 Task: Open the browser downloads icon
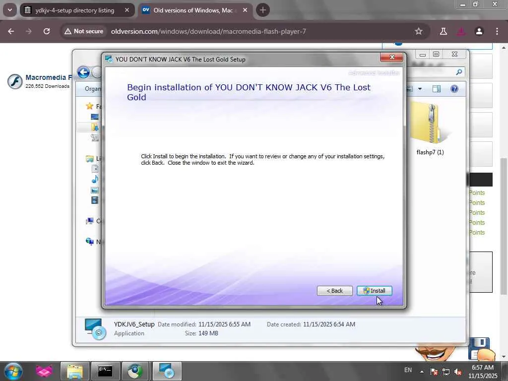461,31
